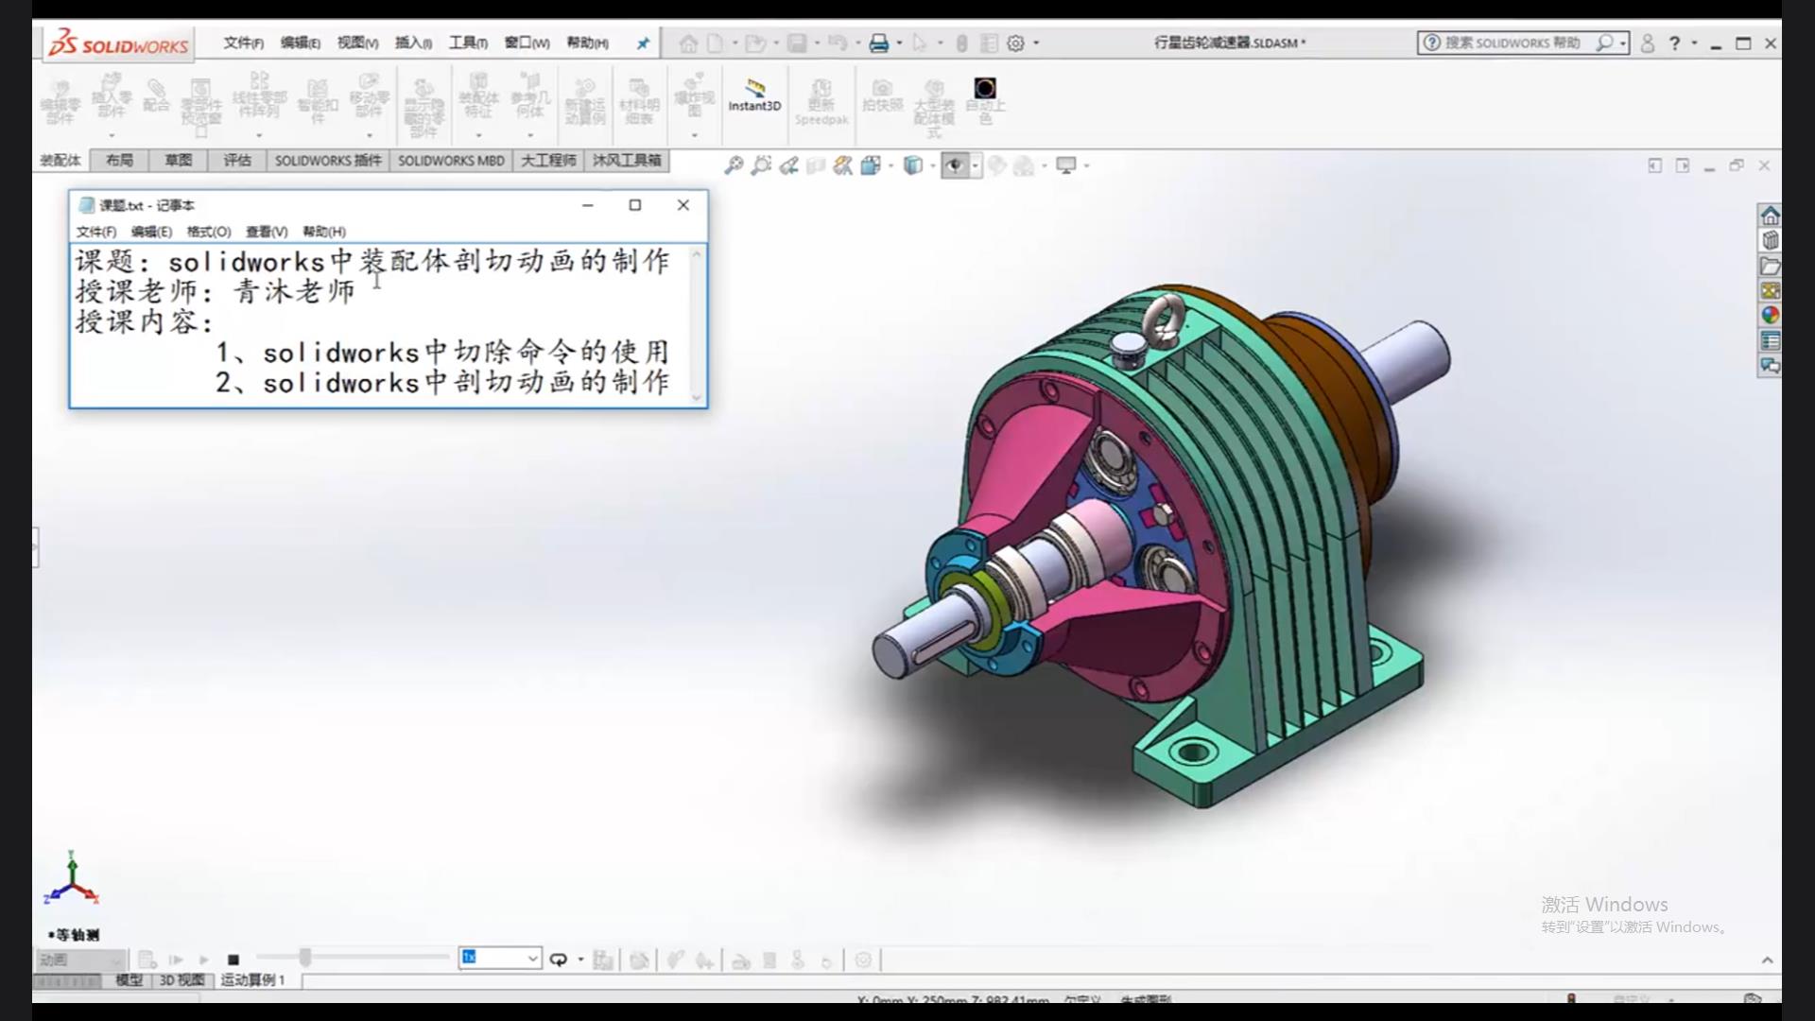Switch to the 沐风工具箱 tab
1815x1021 pixels.
[627, 161]
